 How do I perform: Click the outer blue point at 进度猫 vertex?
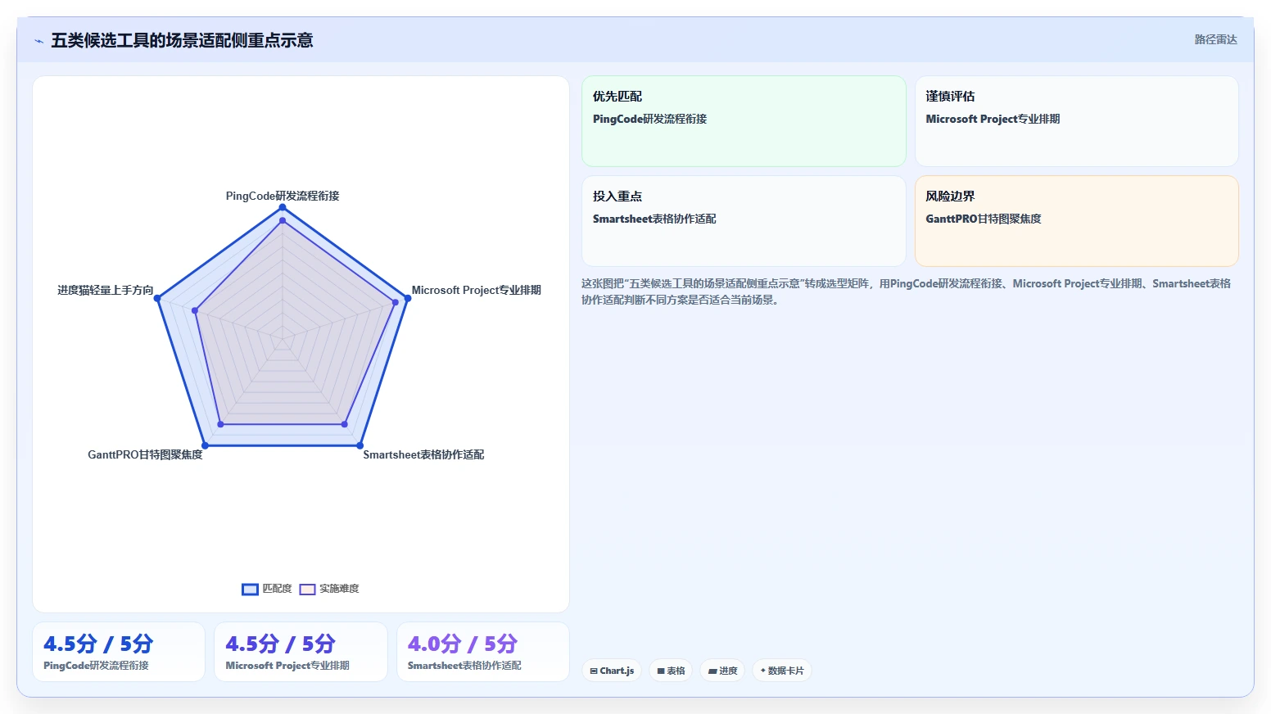(x=158, y=298)
